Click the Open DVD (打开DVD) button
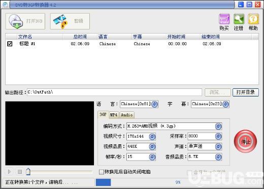264x189 pixels. (25, 21)
